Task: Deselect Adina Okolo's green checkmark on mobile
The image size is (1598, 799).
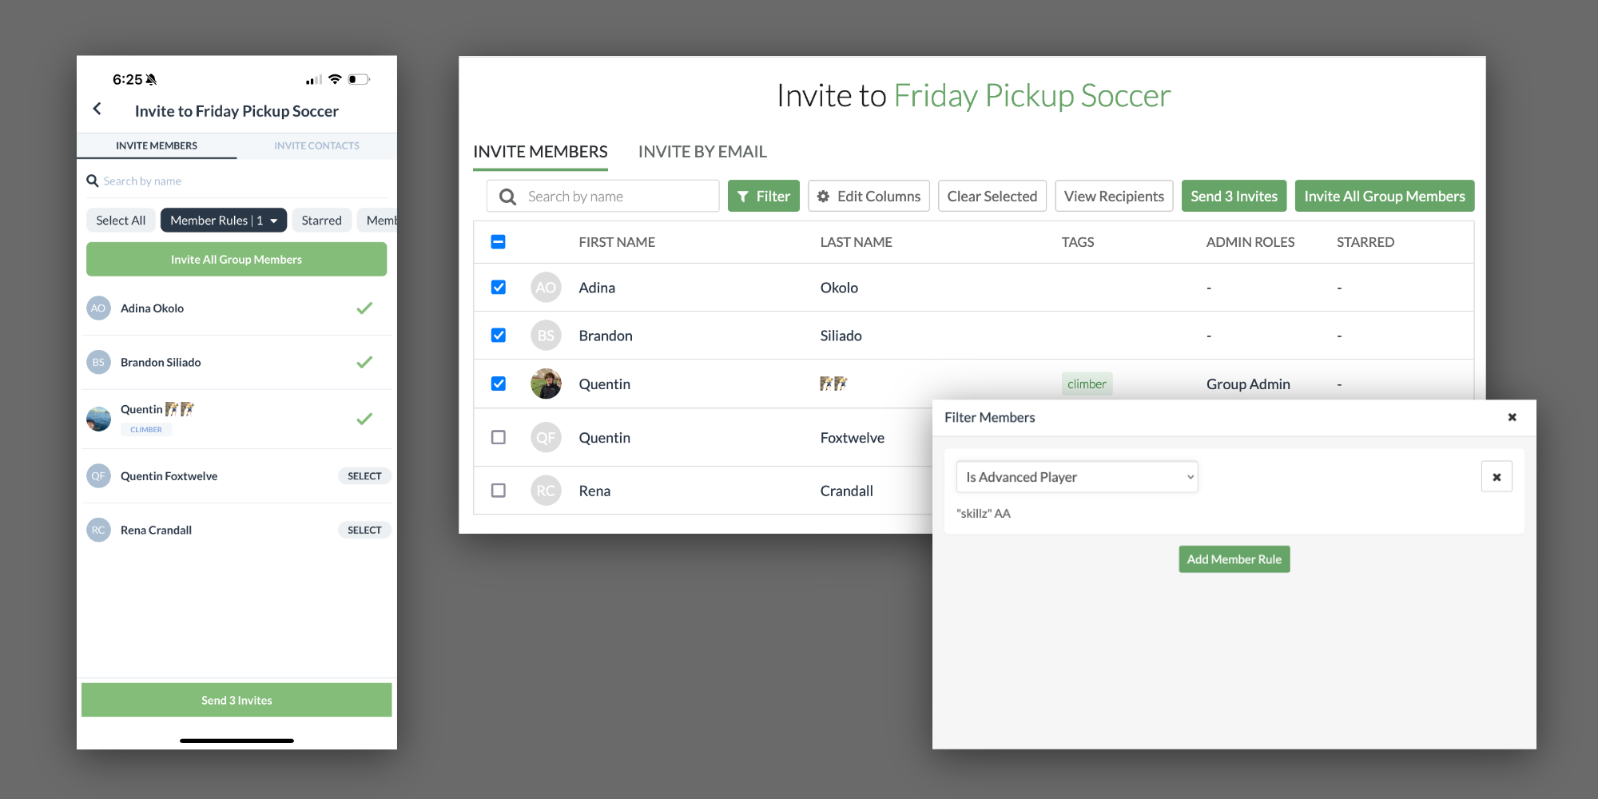Action: coord(364,308)
